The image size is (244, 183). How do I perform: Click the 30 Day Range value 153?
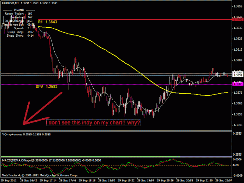pyautogui.click(x=30, y=21)
